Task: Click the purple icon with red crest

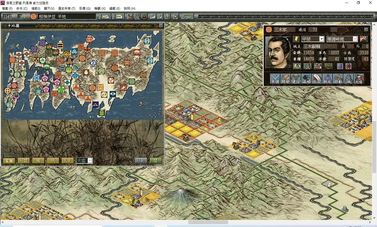Action: click(348, 66)
